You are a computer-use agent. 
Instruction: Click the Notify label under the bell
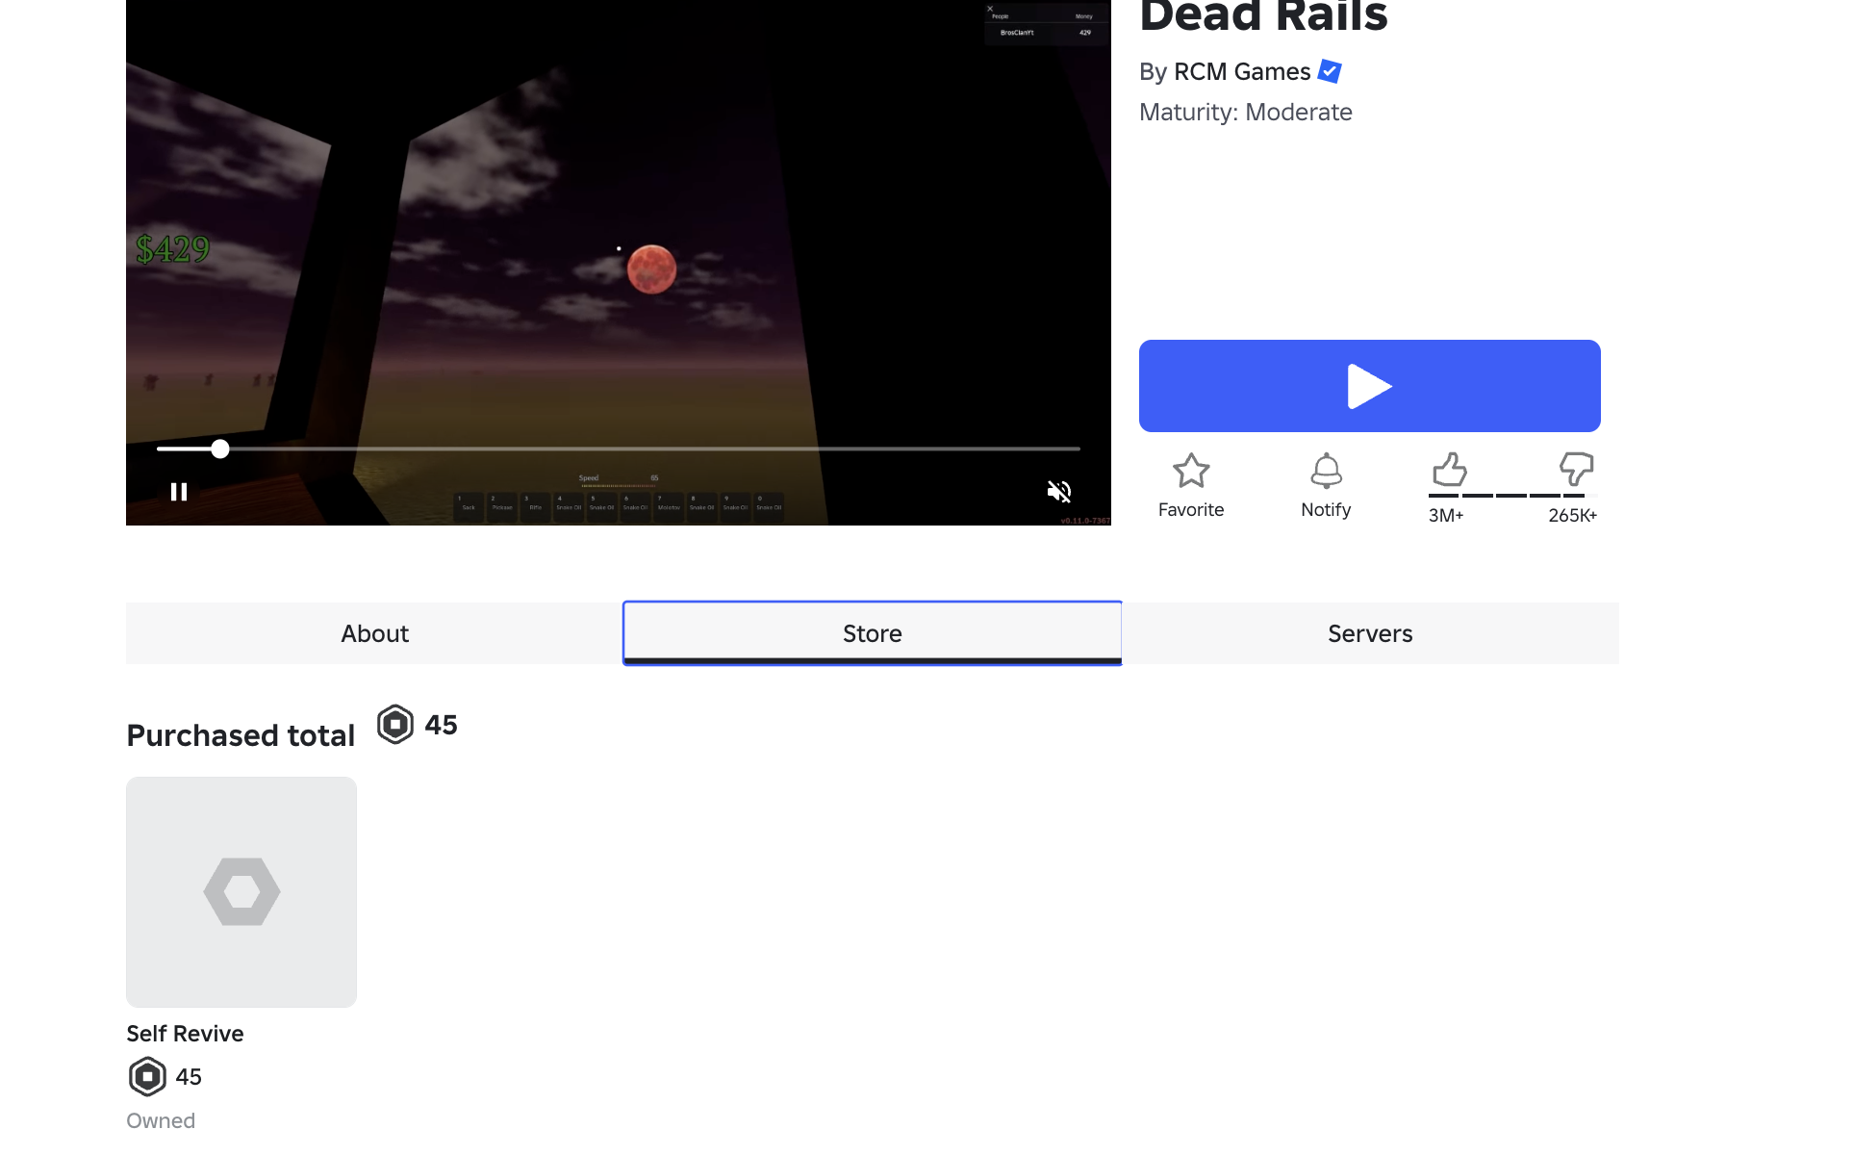point(1326,510)
